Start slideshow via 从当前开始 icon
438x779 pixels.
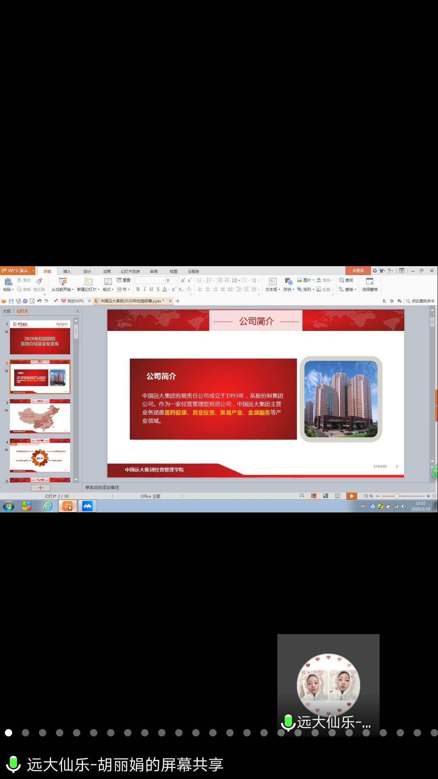62,281
